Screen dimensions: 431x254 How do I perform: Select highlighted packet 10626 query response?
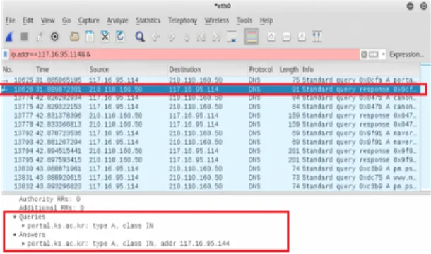(211, 89)
